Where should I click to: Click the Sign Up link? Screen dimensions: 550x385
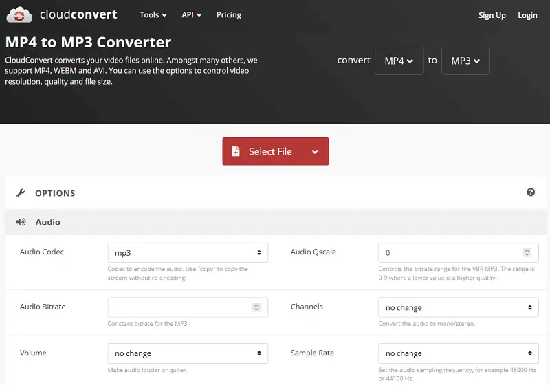point(492,15)
